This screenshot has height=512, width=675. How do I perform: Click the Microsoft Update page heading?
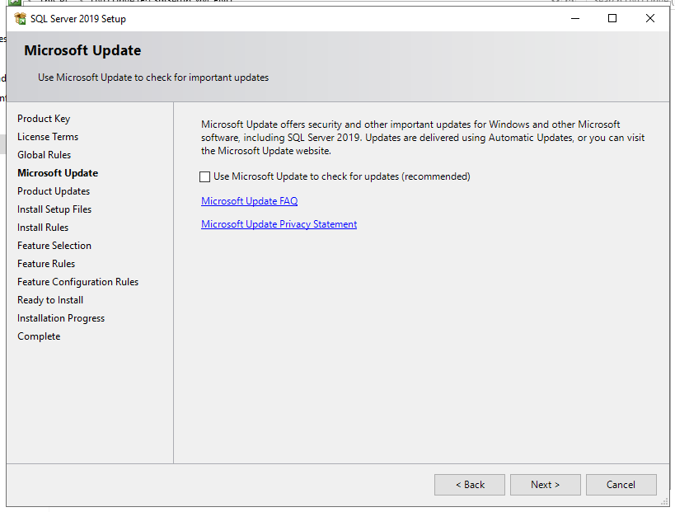coord(82,50)
